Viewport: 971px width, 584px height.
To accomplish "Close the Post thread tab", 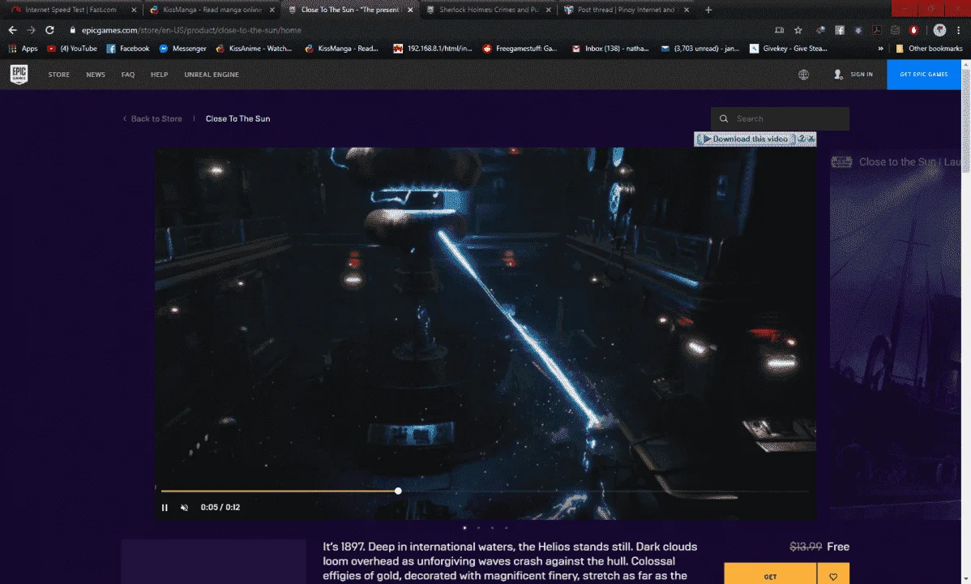I will click(687, 10).
